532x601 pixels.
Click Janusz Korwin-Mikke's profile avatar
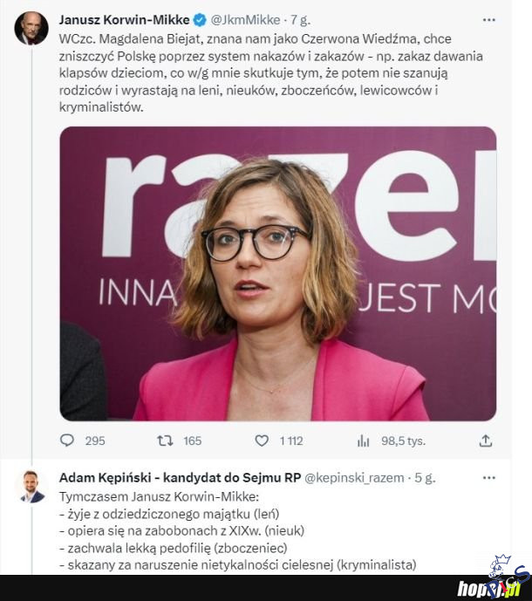click(31, 29)
